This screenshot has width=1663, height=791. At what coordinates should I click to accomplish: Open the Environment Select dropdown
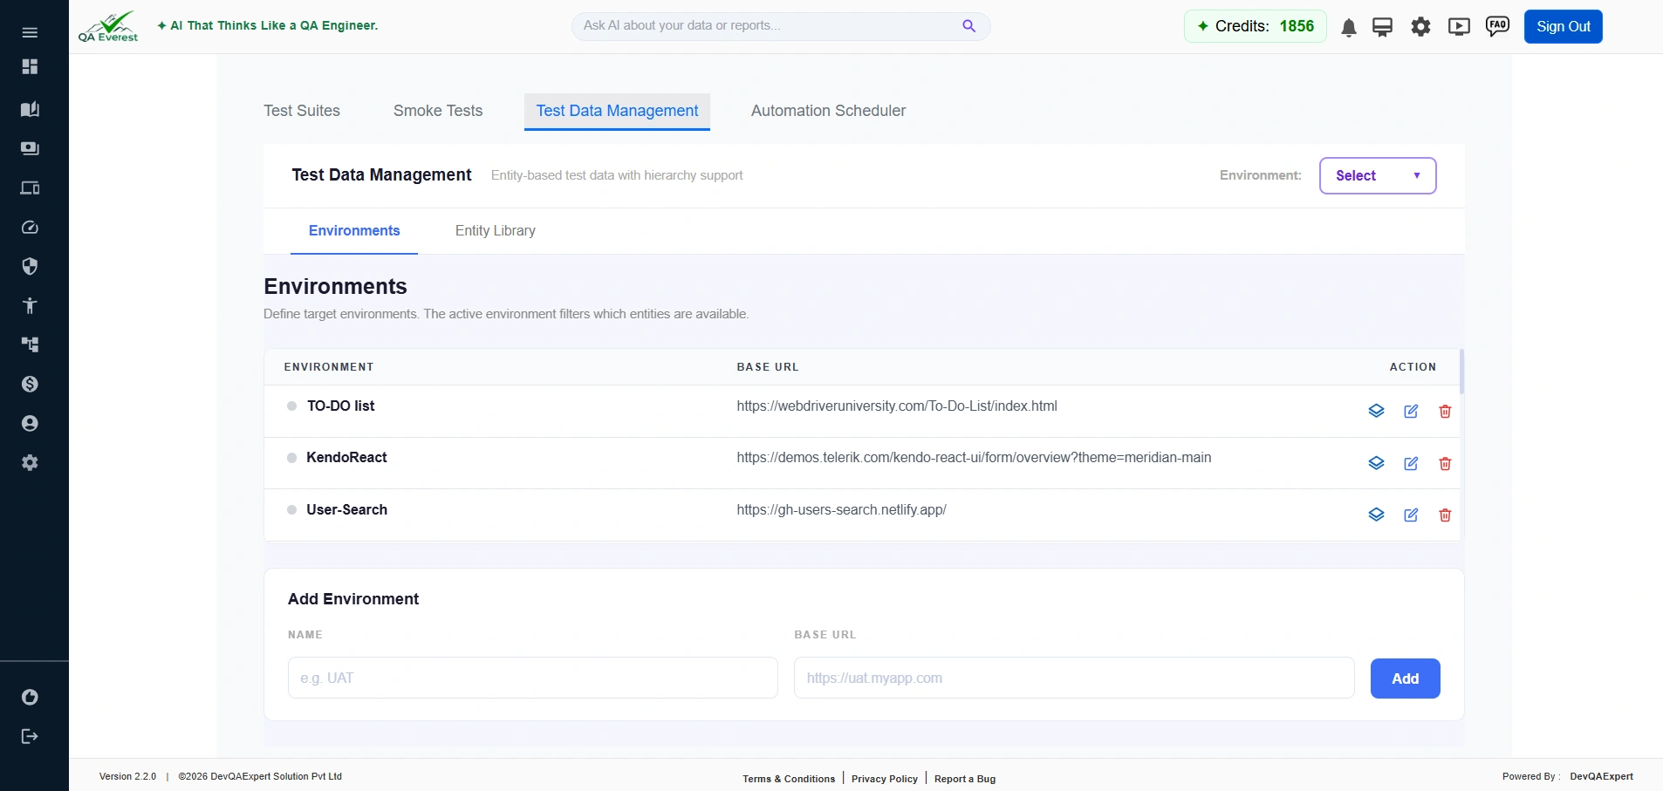tap(1378, 175)
